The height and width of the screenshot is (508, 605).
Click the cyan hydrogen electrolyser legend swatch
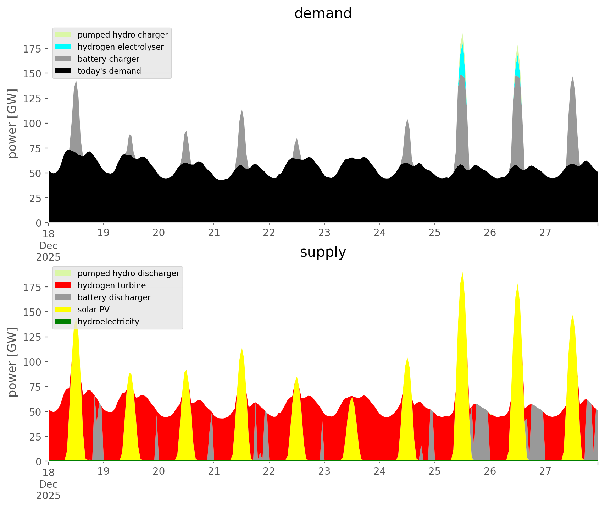click(x=63, y=47)
